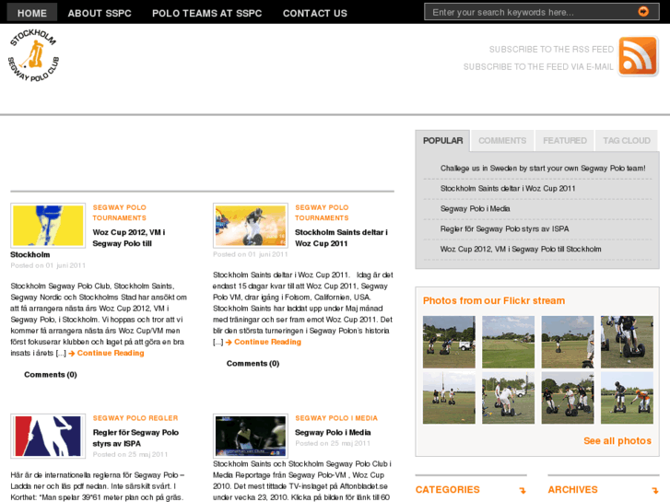Screen dimensions: 670x502
Task: Open last bottom-row Flickr photo with orange player
Action: click(627, 398)
